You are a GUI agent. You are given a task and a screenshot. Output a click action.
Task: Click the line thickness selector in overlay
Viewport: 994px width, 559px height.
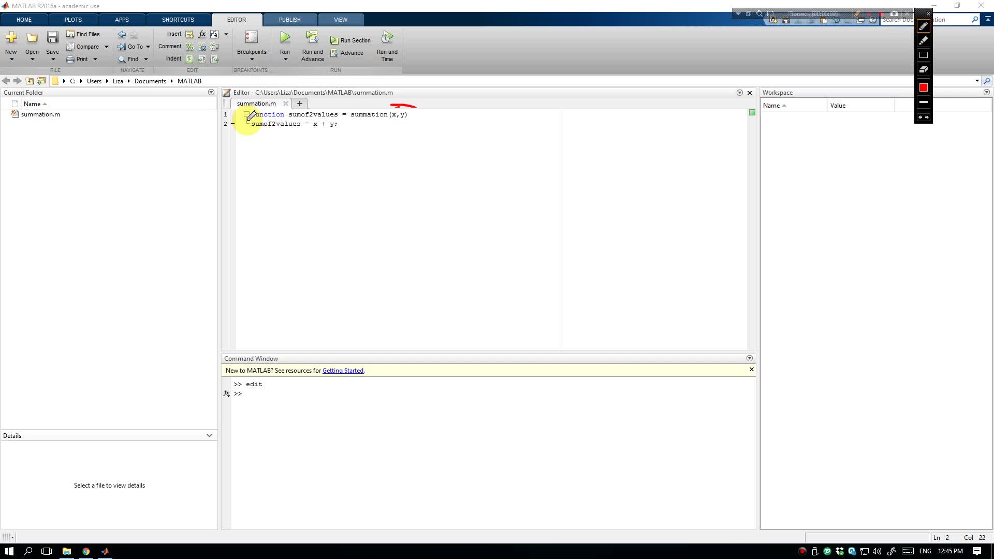pos(923,102)
